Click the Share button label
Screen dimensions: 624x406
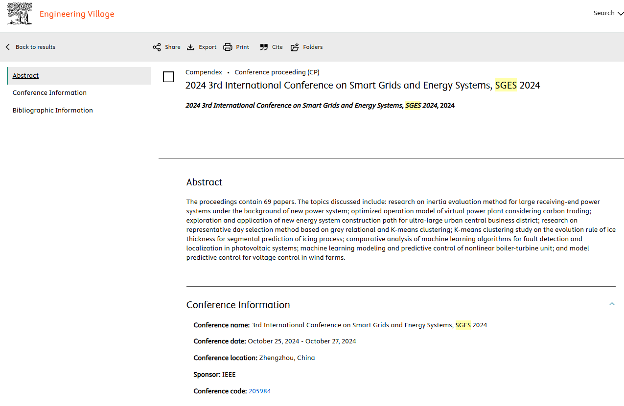(173, 47)
